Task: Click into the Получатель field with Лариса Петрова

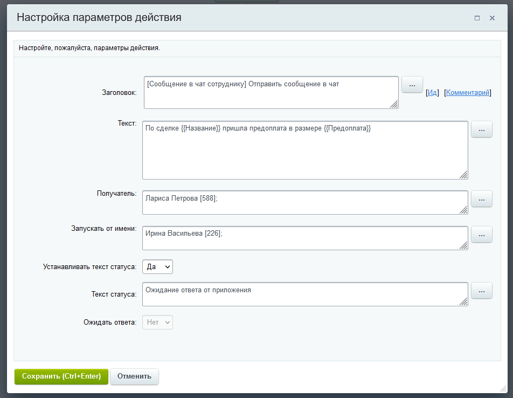Action: (304, 202)
